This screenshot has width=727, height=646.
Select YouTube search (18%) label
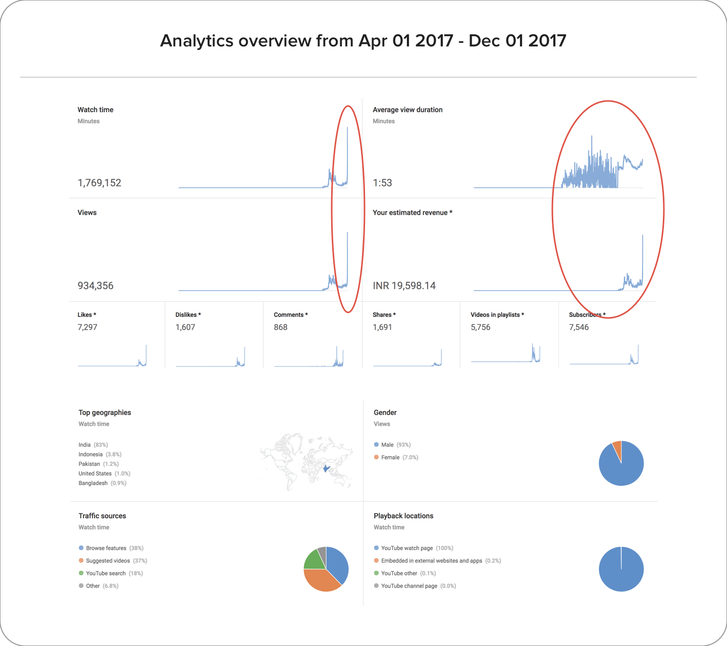click(x=115, y=573)
